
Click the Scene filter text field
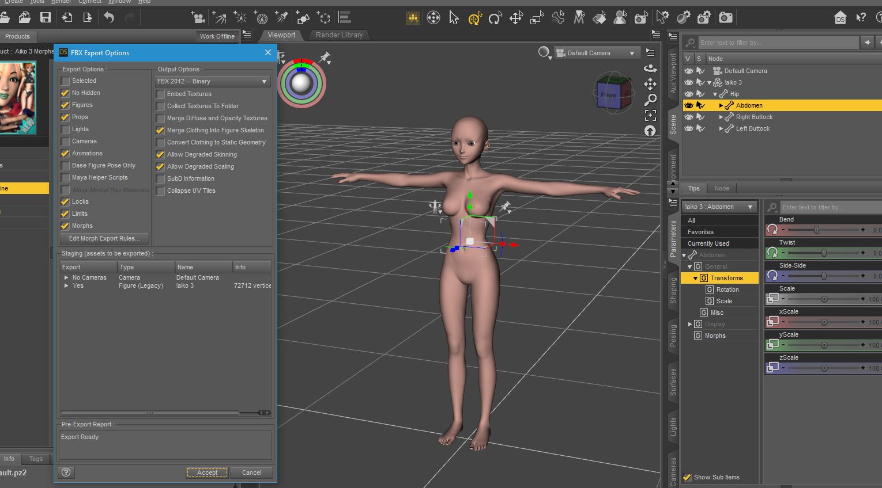pyautogui.click(x=778, y=43)
